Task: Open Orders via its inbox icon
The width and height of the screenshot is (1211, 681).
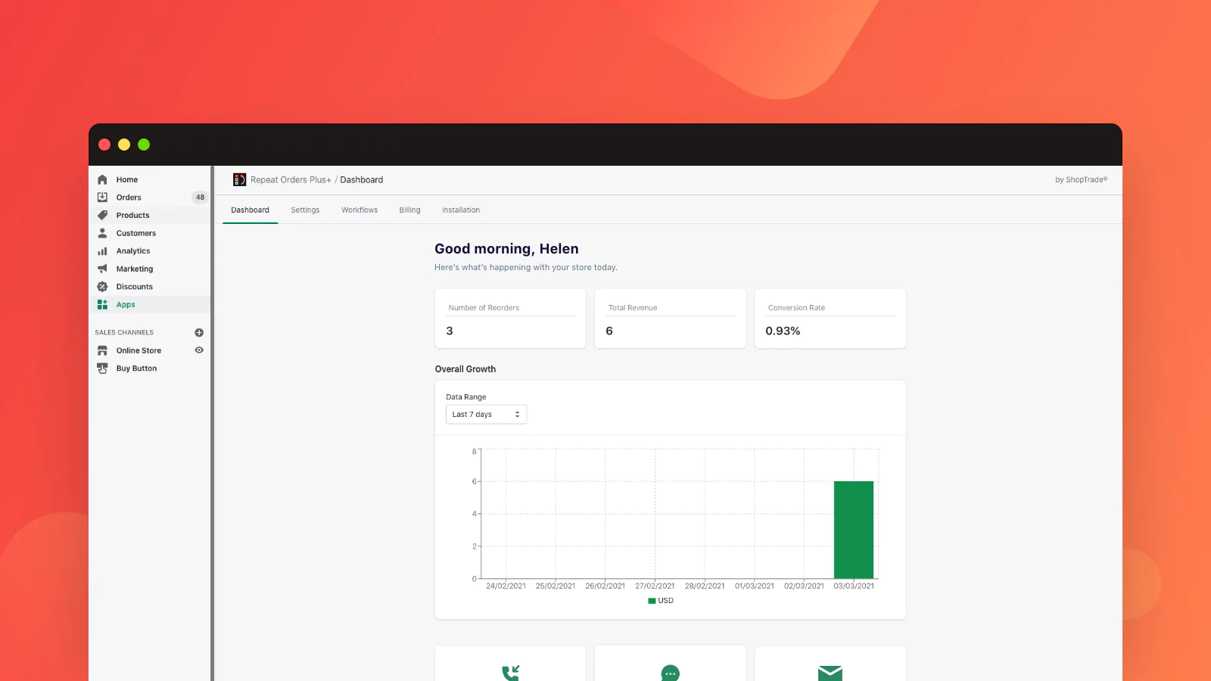Action: click(102, 197)
